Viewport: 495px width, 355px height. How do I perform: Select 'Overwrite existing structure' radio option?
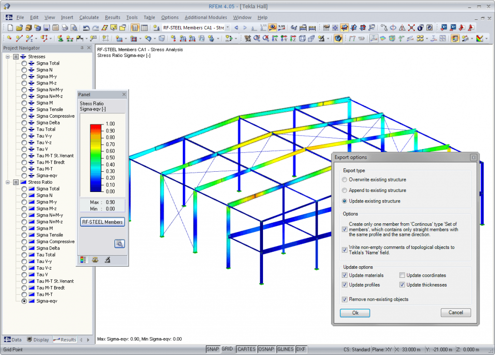344,179
